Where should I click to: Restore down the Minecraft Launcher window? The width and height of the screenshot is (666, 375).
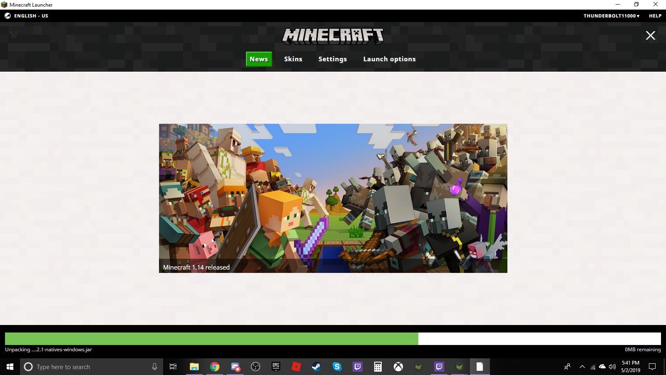point(636,5)
